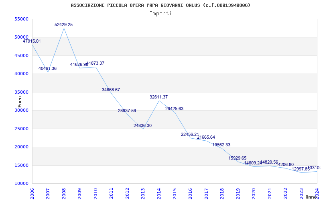Click the 2017 x-axis year label
This screenshot has width=321, height=201.
click(x=206, y=194)
